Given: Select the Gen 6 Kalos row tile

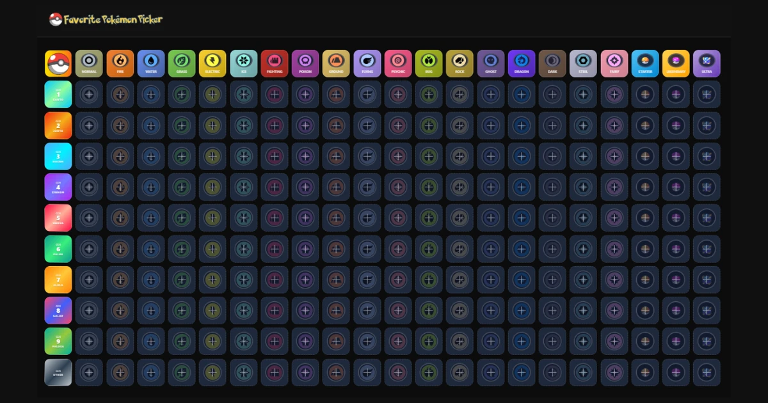Looking at the screenshot, I should point(58,249).
